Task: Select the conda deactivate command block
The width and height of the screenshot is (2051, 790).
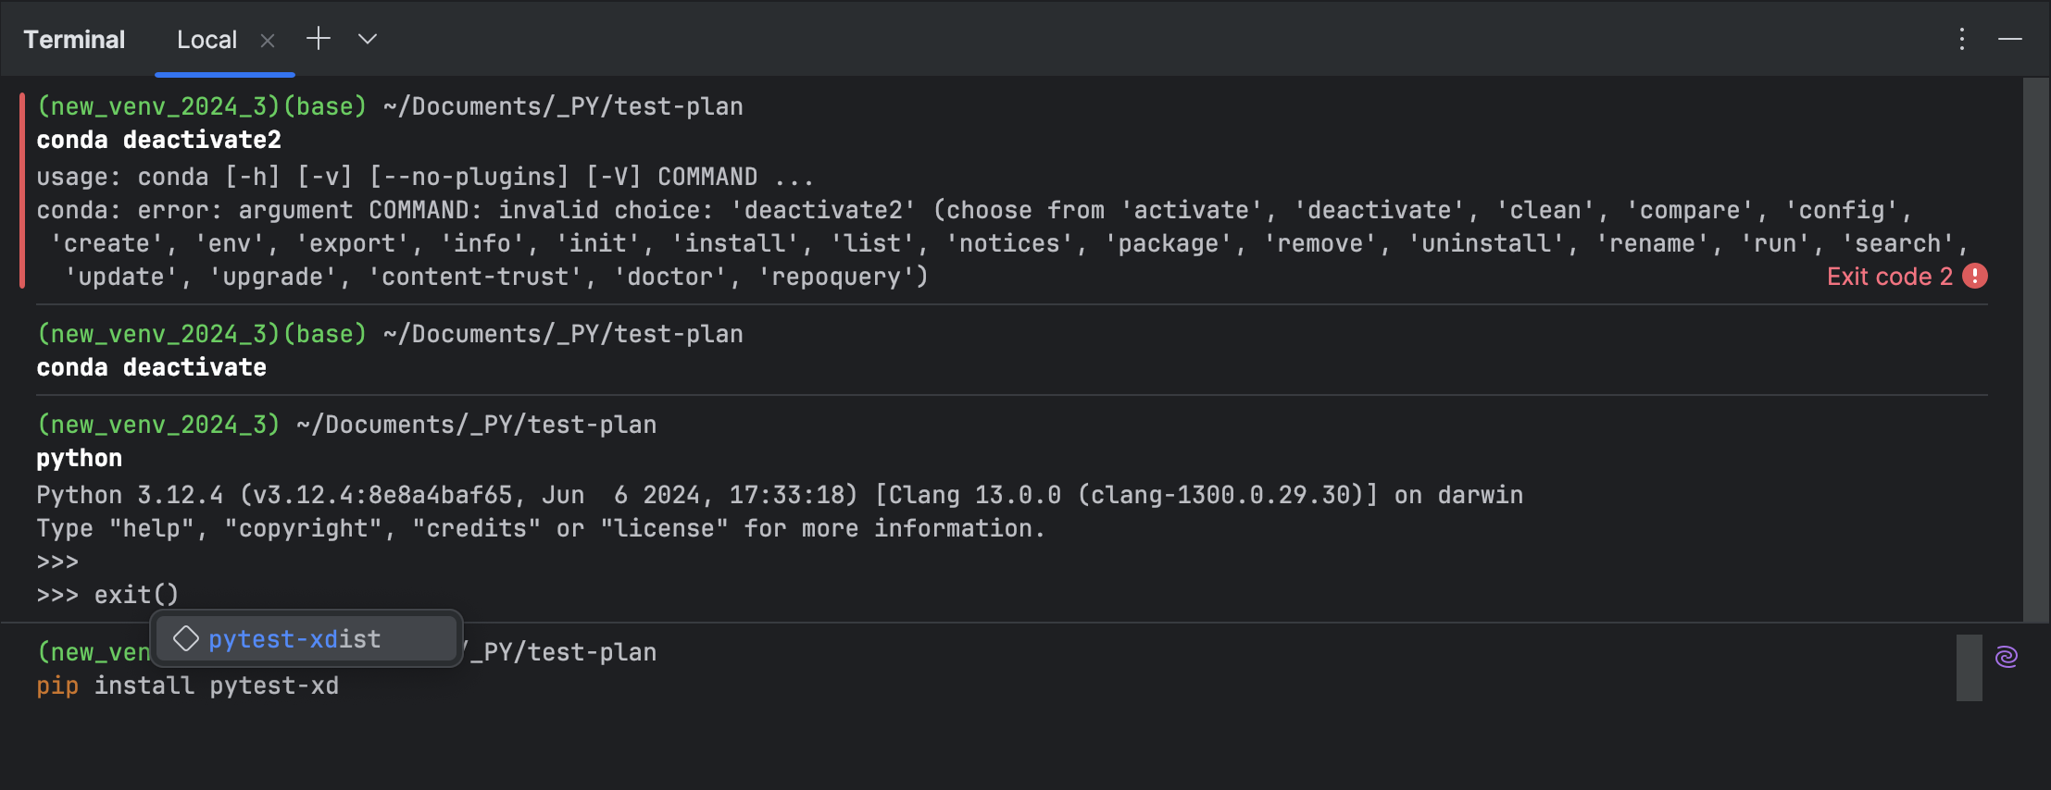Action: point(151,368)
